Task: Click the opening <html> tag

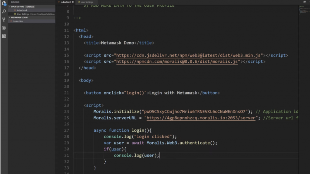Action: (81, 31)
